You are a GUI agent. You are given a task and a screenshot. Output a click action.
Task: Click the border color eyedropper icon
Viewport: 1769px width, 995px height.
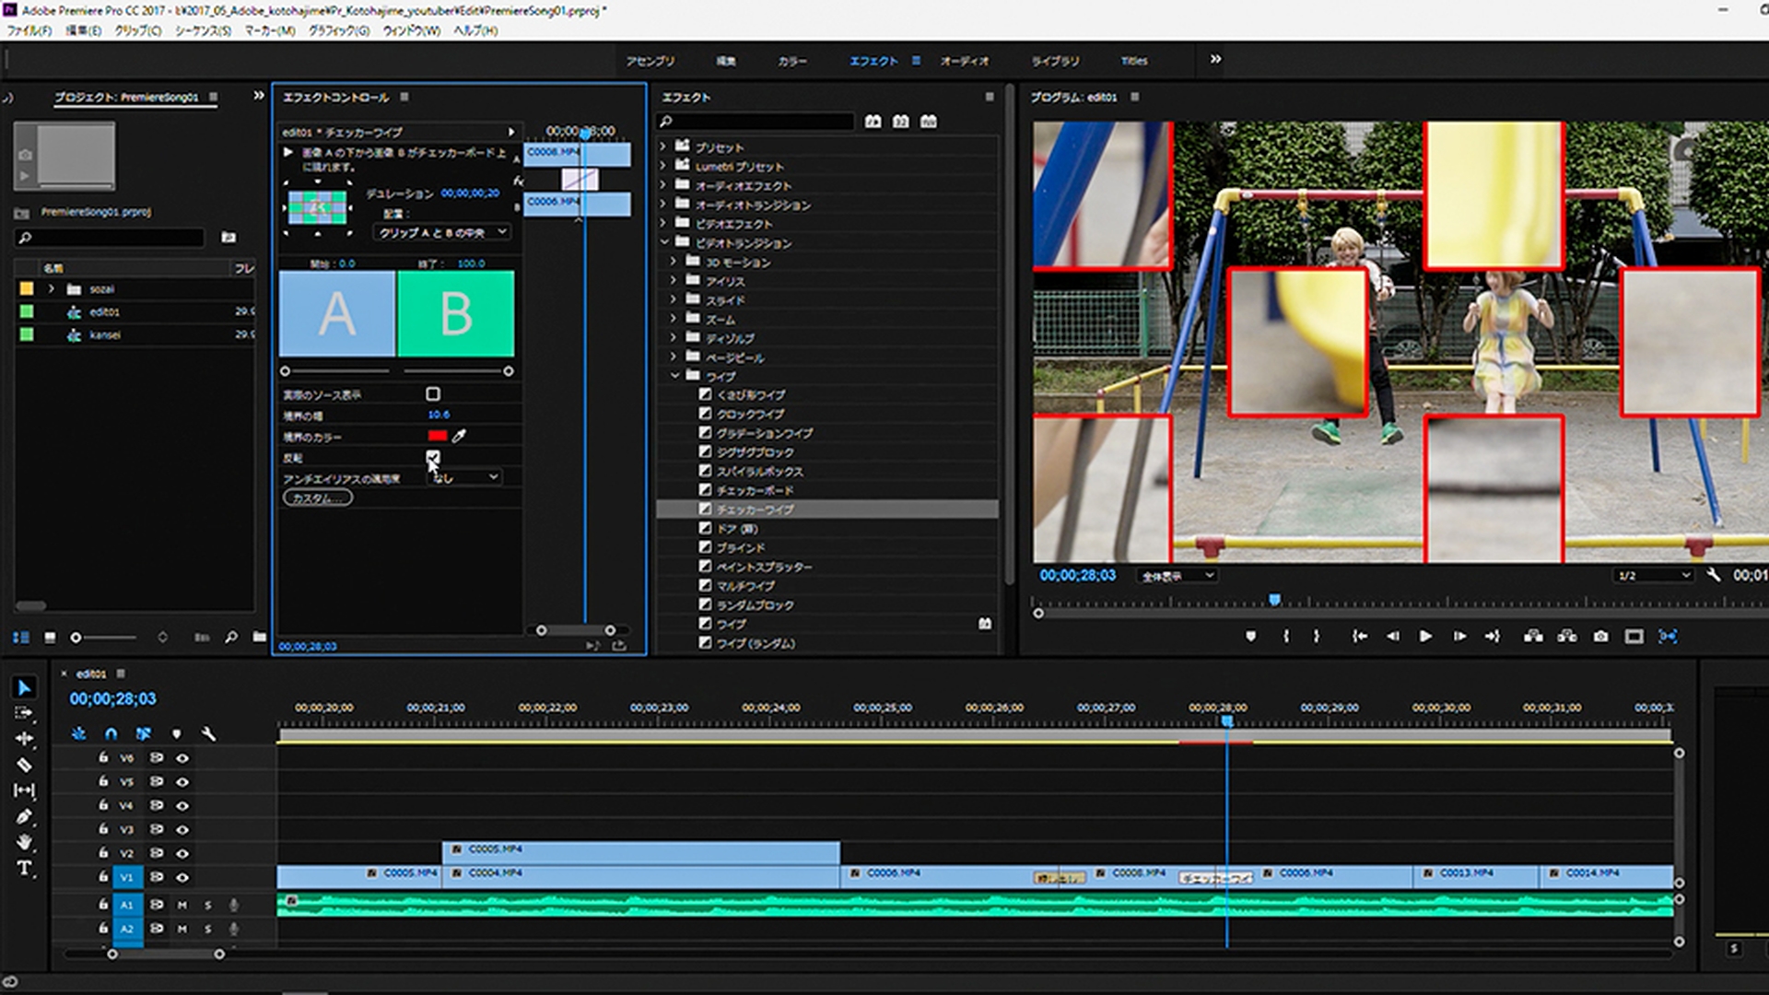pos(459,436)
